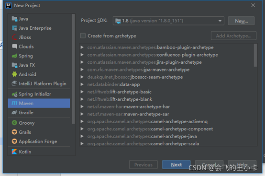Viewport: 265px width, 176px height.
Task: Open the Project SDK dropdown arrow
Action: click(x=220, y=21)
